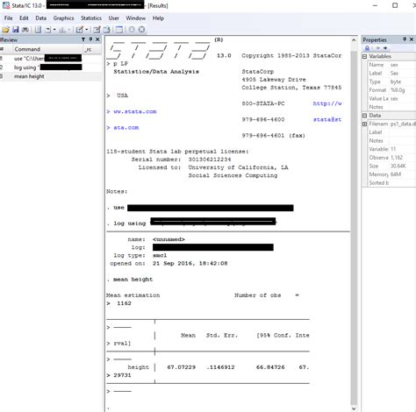Click the Break toolbar icon
The width and height of the screenshot is (416, 412).
tap(141, 30)
